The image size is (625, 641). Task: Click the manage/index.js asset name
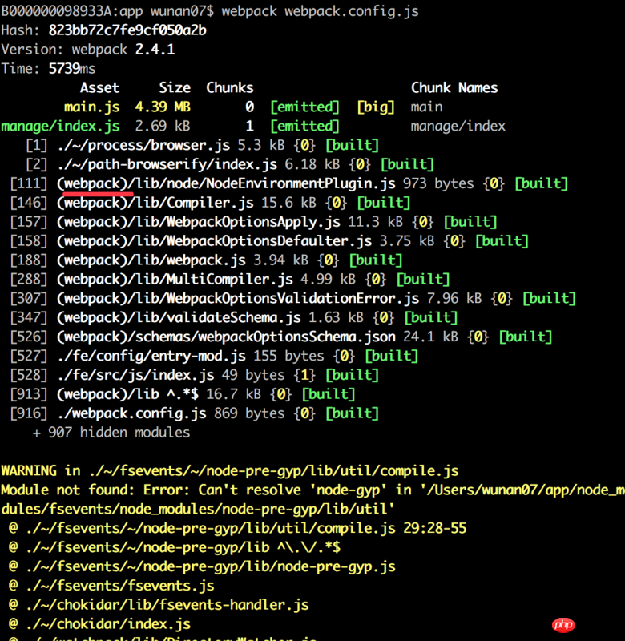click(x=60, y=126)
